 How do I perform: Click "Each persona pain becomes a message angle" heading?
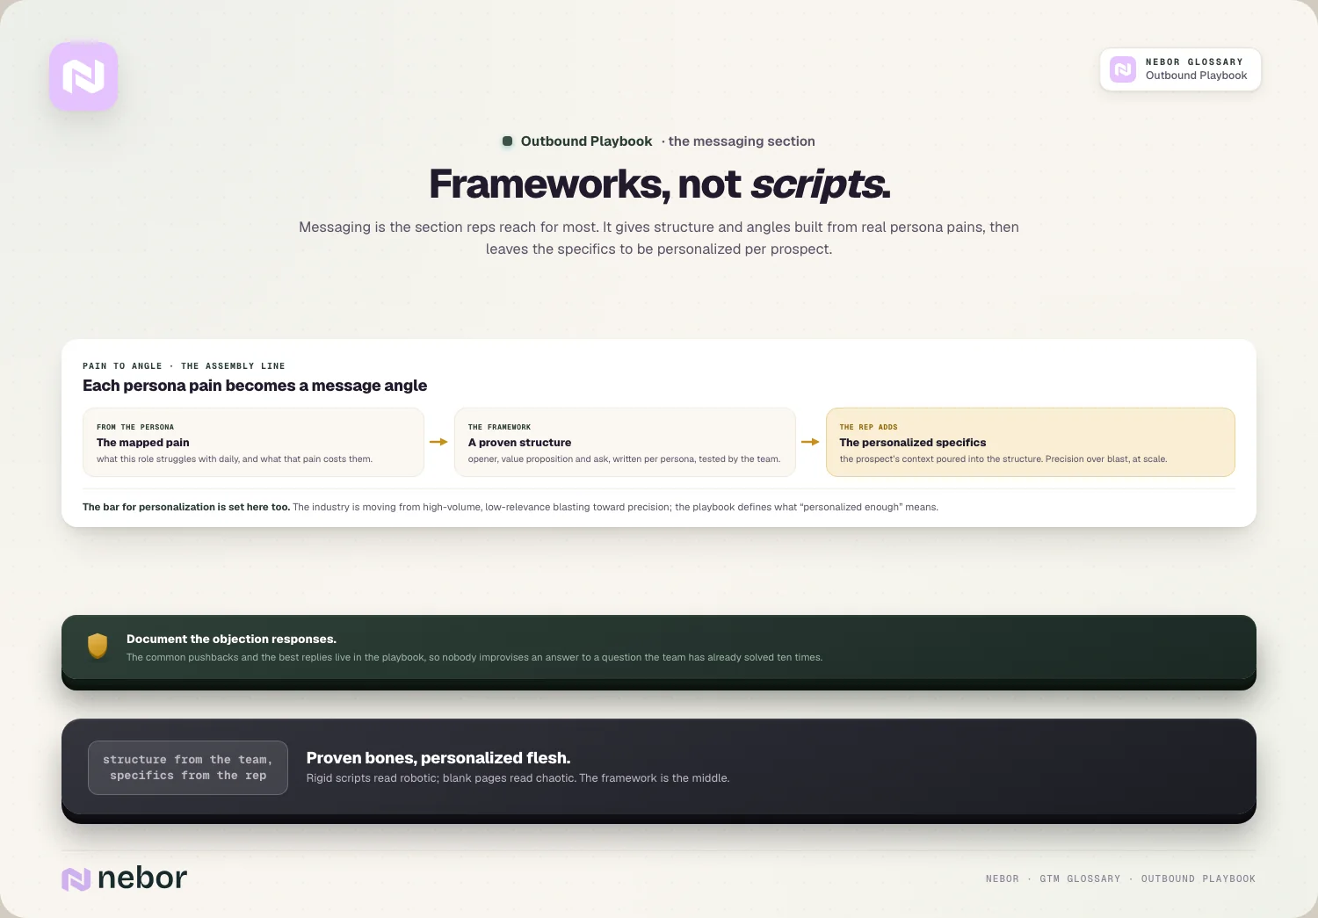[255, 386]
